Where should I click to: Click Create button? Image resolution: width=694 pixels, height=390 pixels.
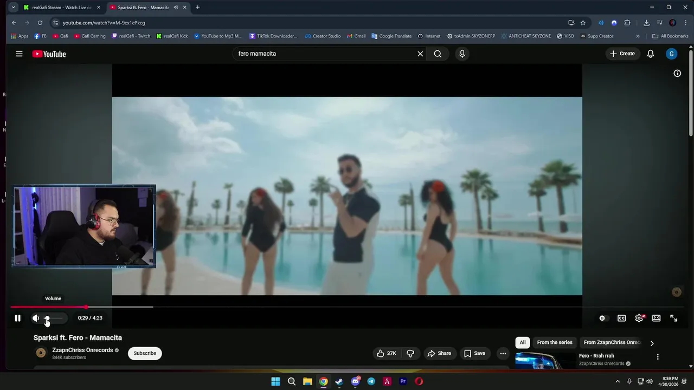pyautogui.click(x=622, y=54)
